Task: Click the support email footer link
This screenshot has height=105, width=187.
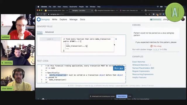Action: click(122, 85)
